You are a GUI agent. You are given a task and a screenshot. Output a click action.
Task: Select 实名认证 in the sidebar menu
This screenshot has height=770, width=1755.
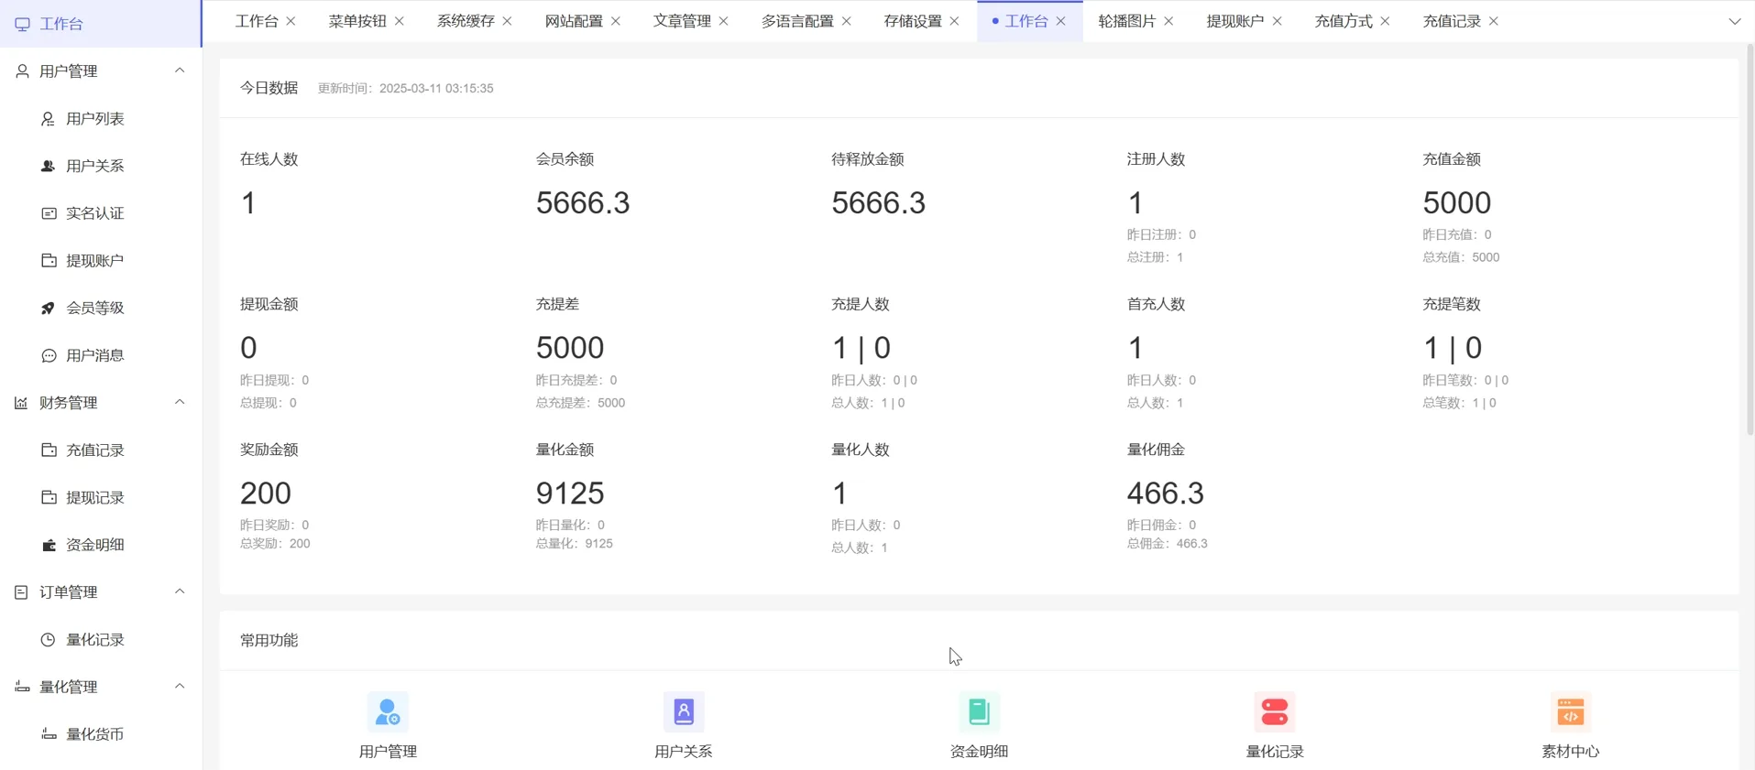[94, 213]
